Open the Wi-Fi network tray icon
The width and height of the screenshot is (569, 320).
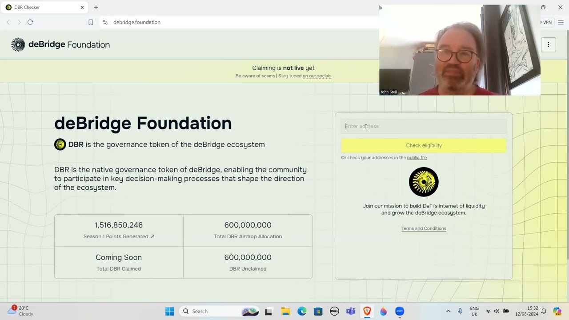488,312
